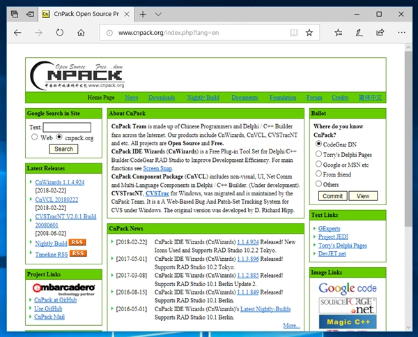Open the News menu link
Image resolution: width=418 pixels, height=337 pixels.
point(132,98)
